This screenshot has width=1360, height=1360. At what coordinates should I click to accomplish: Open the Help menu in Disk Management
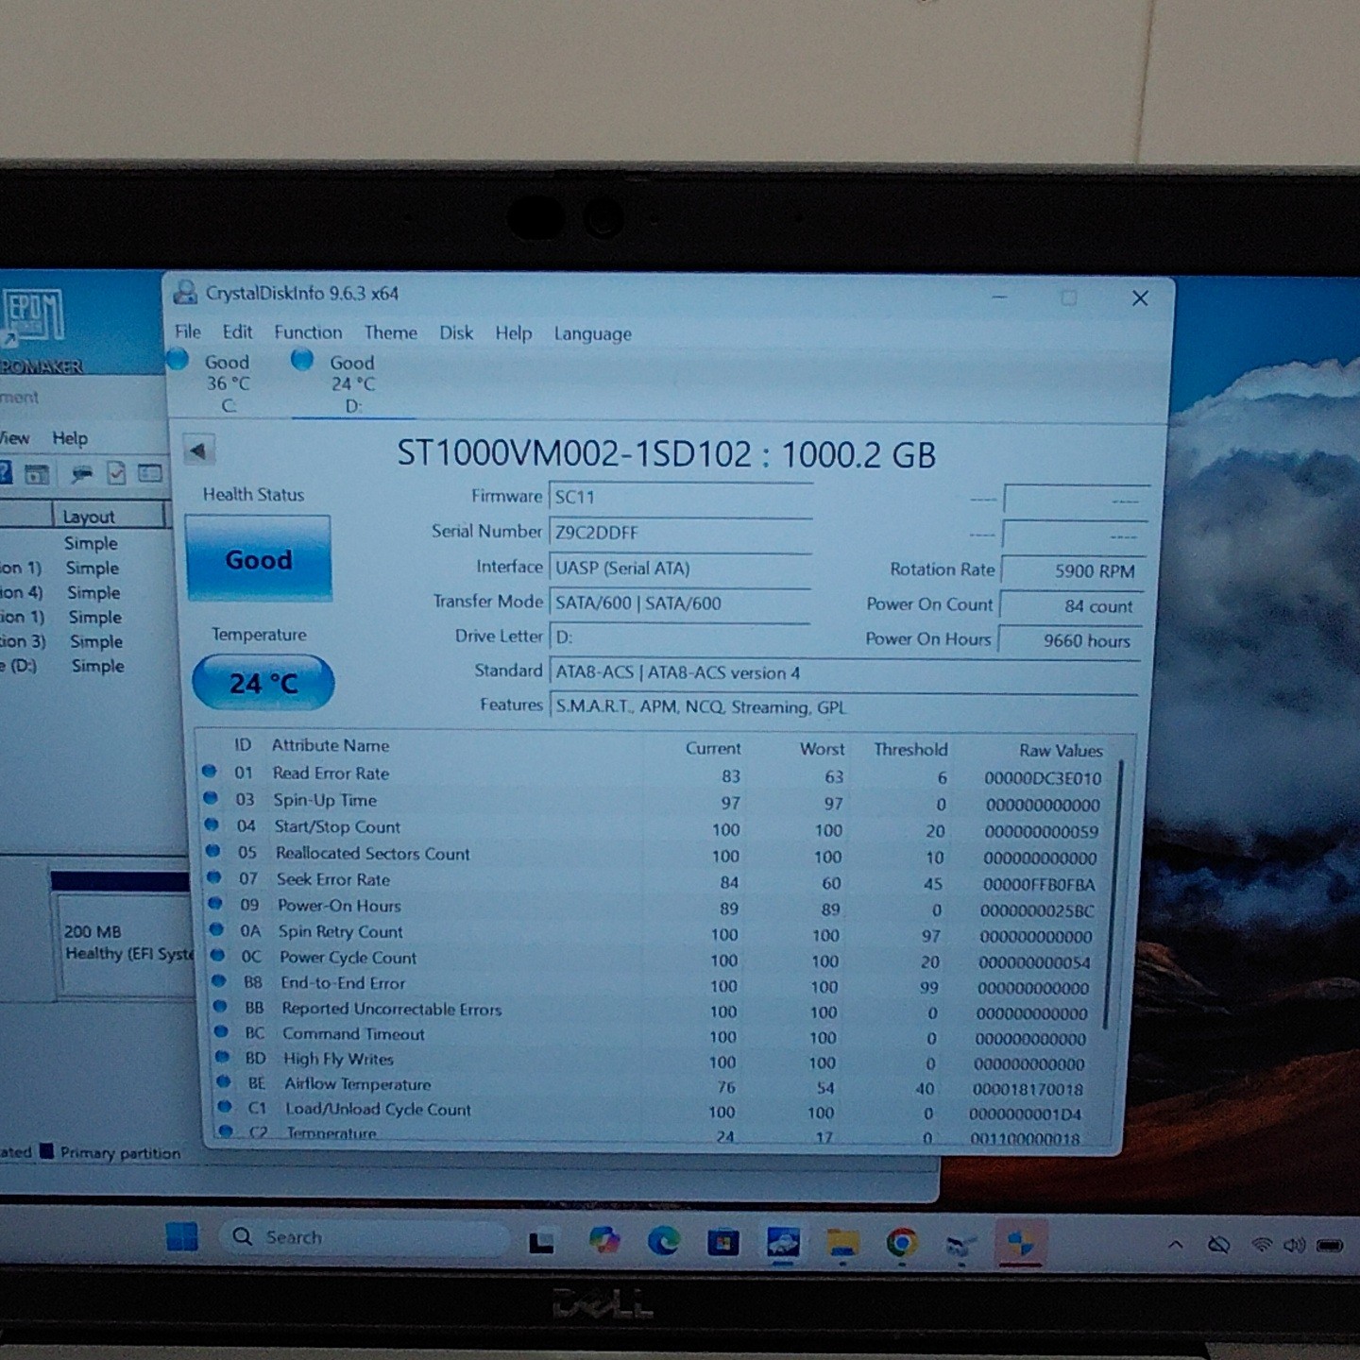70,438
